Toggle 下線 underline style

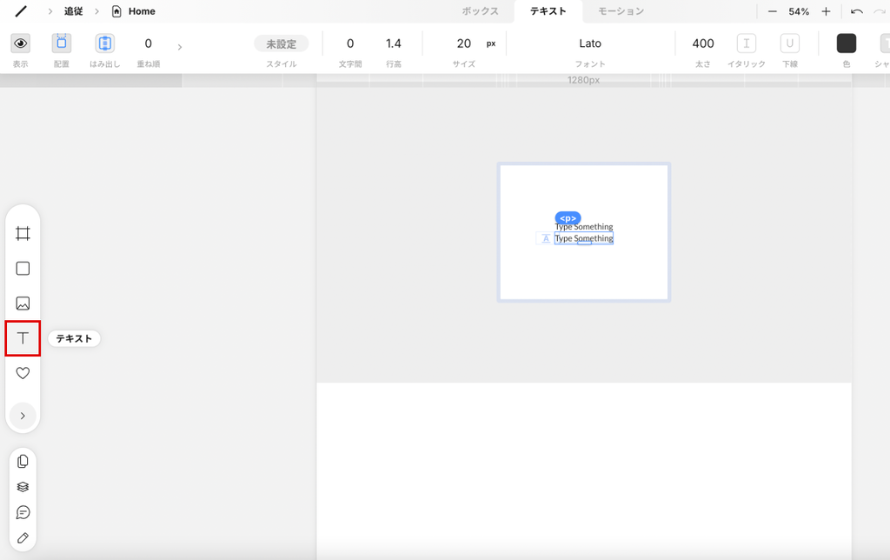[x=789, y=43]
